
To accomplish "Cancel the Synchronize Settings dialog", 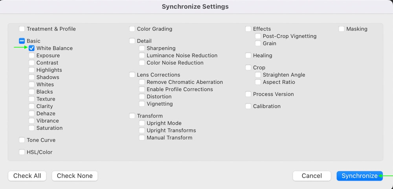I will click(312, 176).
